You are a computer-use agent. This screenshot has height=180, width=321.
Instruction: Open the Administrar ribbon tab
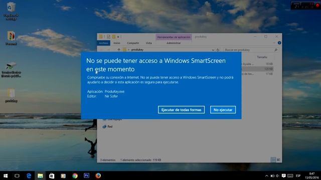[174, 43]
